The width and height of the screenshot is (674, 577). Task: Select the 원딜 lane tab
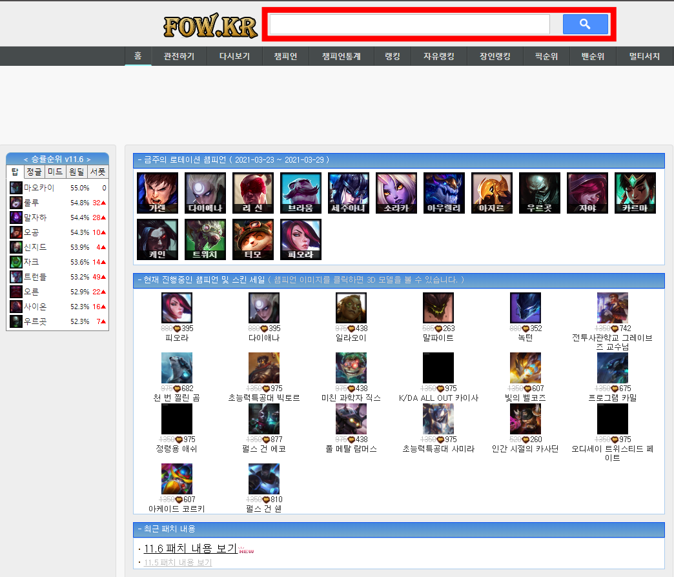pyautogui.click(x=77, y=172)
